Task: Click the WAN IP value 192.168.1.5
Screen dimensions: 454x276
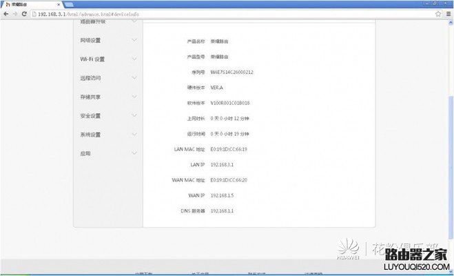Action: (222, 195)
